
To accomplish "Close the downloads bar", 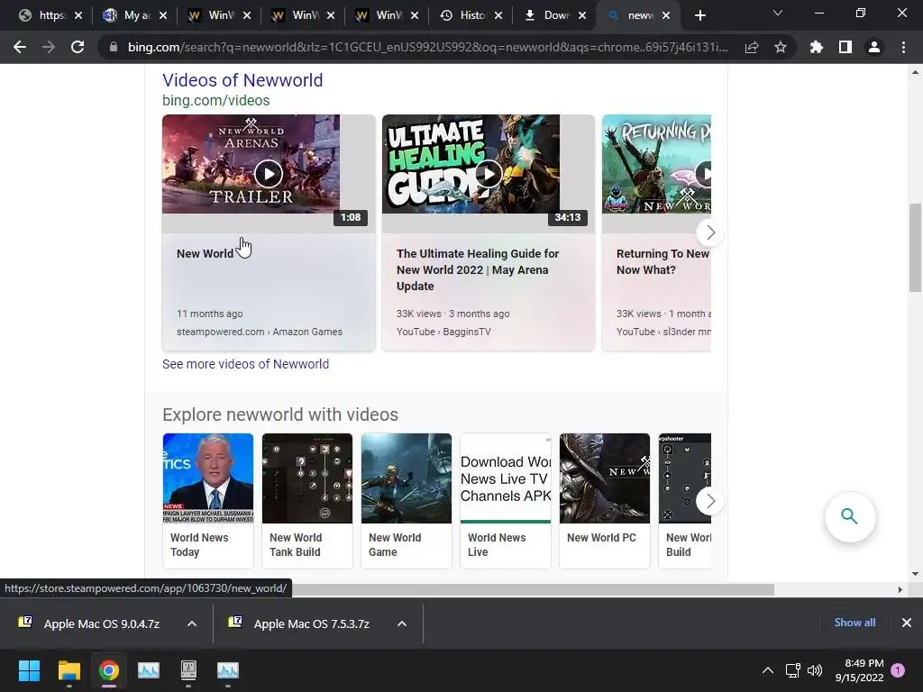I will pyautogui.click(x=907, y=623).
